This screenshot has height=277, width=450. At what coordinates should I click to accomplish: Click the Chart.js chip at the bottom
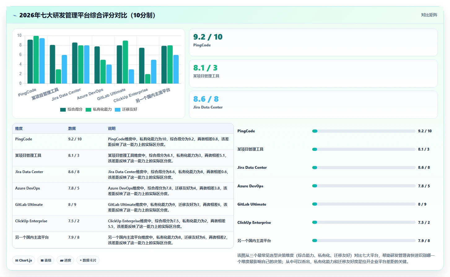tap(24, 260)
